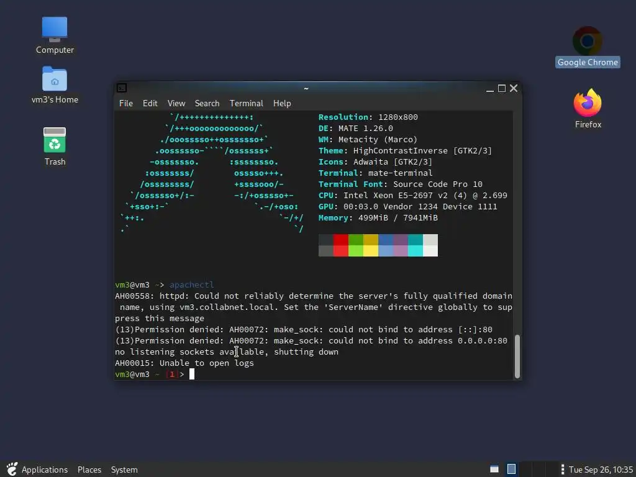Click the notification area handle dots
Screen dimensions: 636x477
(562, 470)
